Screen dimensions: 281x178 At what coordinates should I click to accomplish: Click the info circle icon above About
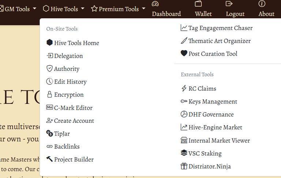[x=262, y=4]
